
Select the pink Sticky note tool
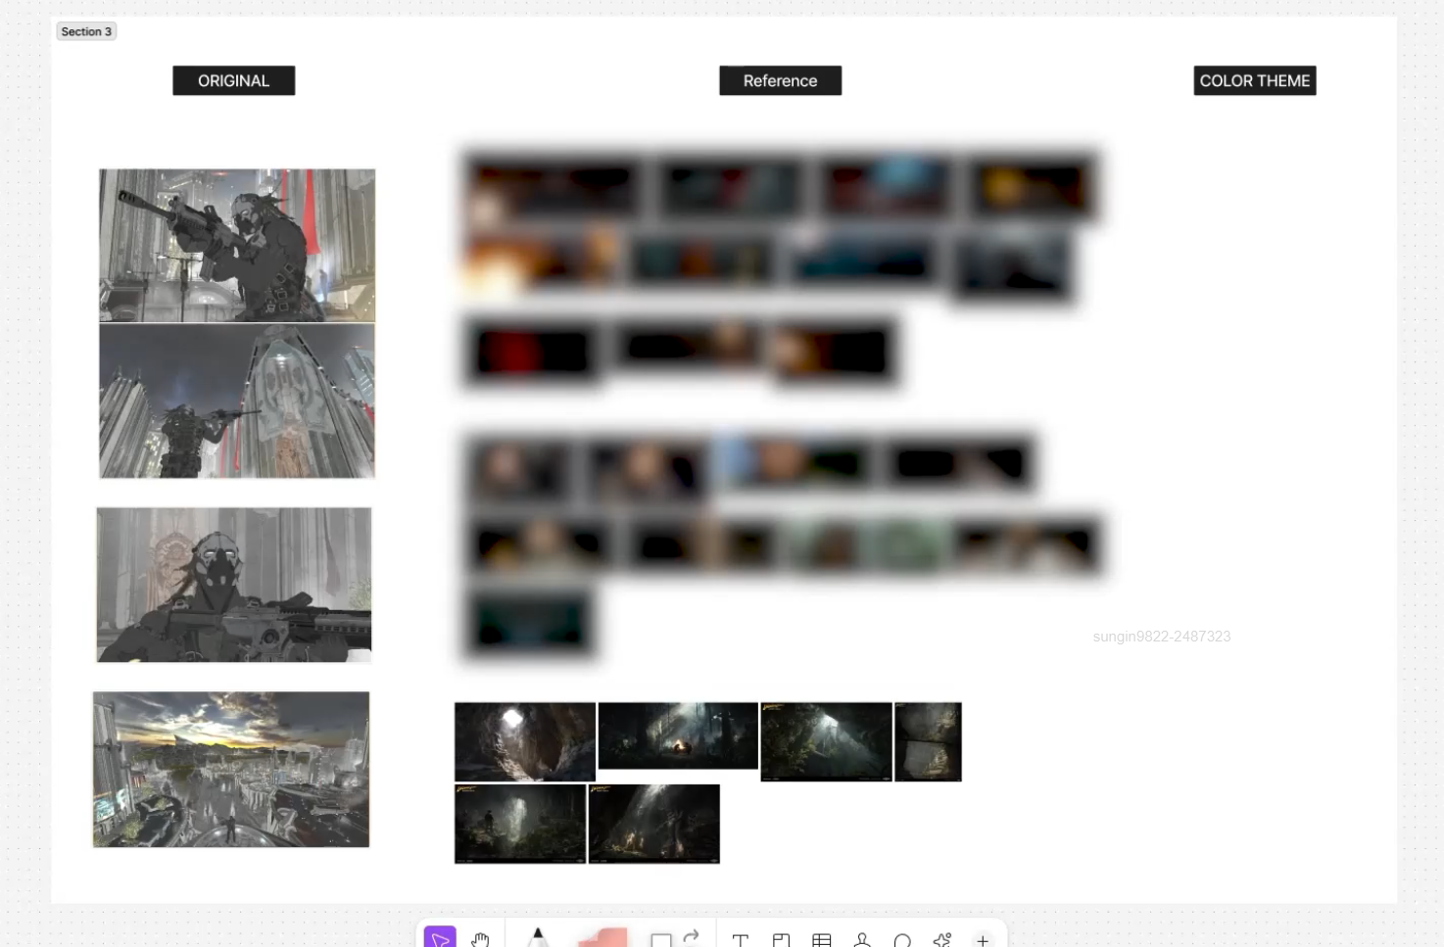(x=602, y=937)
